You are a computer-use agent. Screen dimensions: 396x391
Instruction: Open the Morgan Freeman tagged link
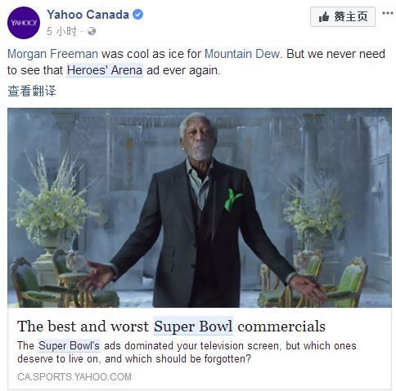[x=52, y=54]
